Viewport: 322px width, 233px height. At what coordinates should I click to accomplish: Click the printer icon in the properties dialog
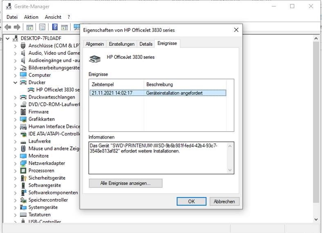[x=95, y=59]
